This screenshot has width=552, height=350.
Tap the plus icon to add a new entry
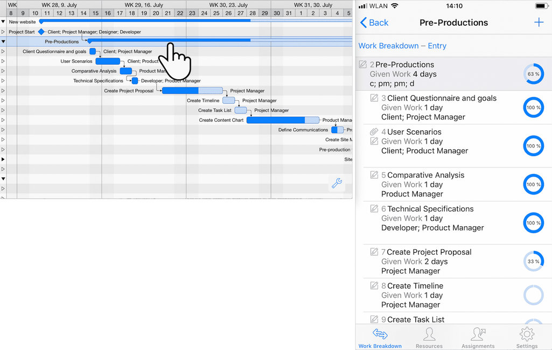[538, 23]
